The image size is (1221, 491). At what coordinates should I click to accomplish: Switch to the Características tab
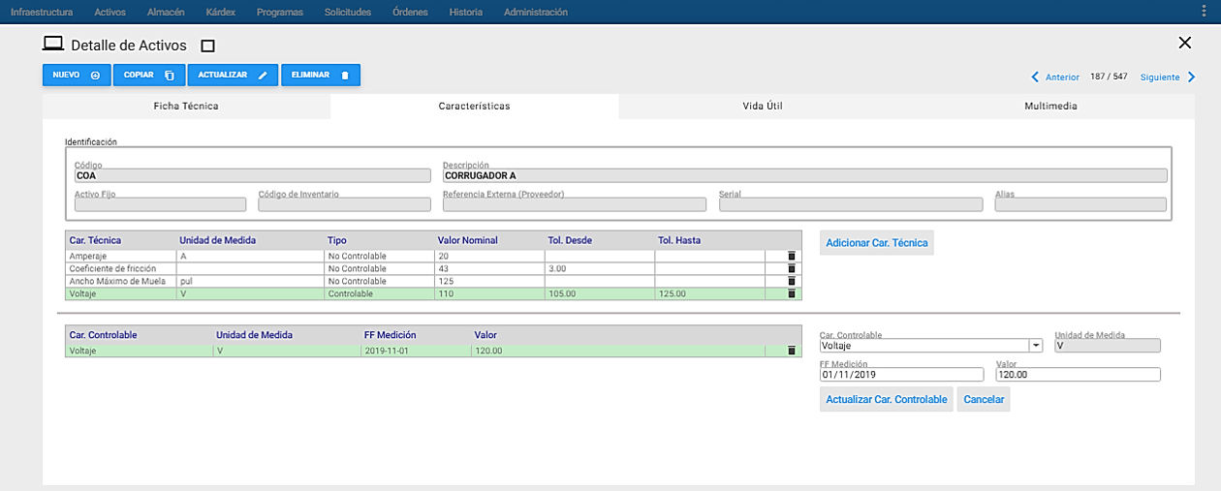click(x=474, y=107)
